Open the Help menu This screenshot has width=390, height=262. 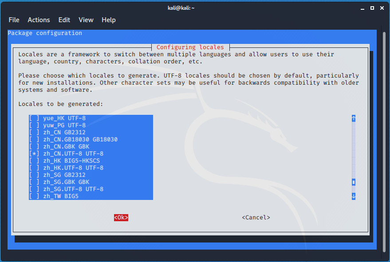coord(109,20)
